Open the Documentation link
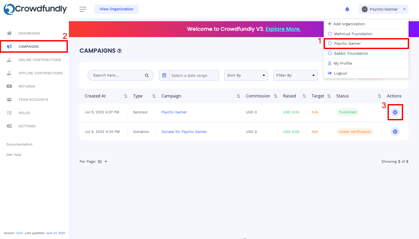This screenshot has width=419, height=239. tap(20, 144)
